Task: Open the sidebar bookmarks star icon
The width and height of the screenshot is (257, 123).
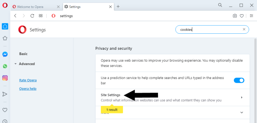Action: point(5,38)
